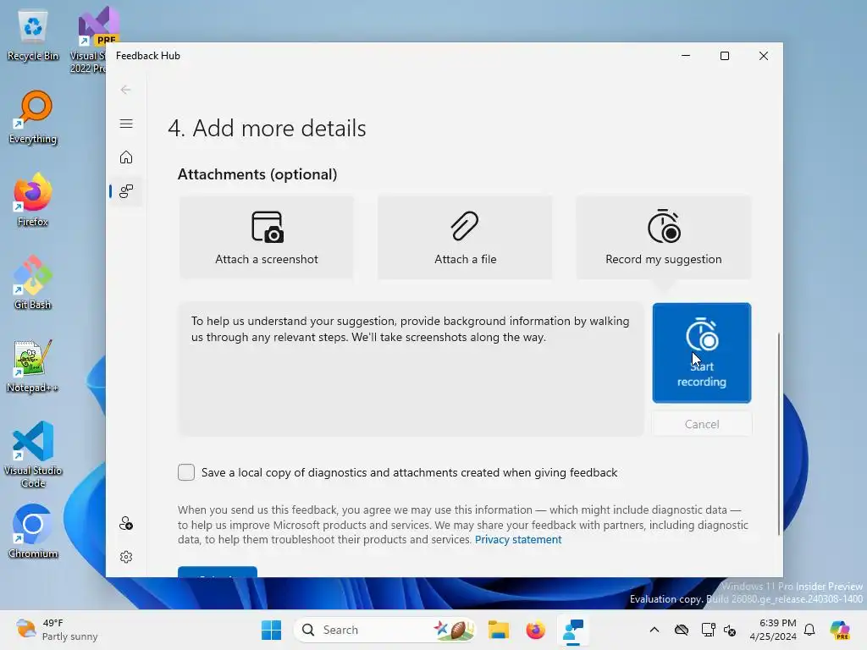Select Firefox desktop shortcut

[x=33, y=200]
